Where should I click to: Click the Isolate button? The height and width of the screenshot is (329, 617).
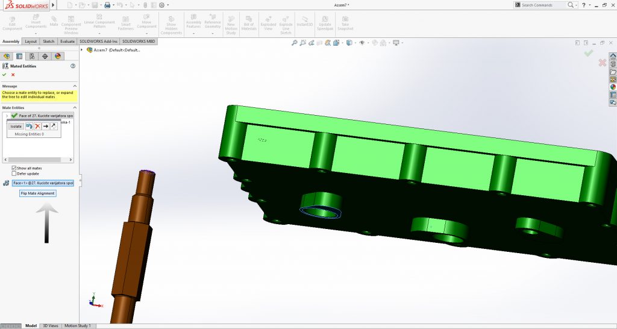[16, 127]
